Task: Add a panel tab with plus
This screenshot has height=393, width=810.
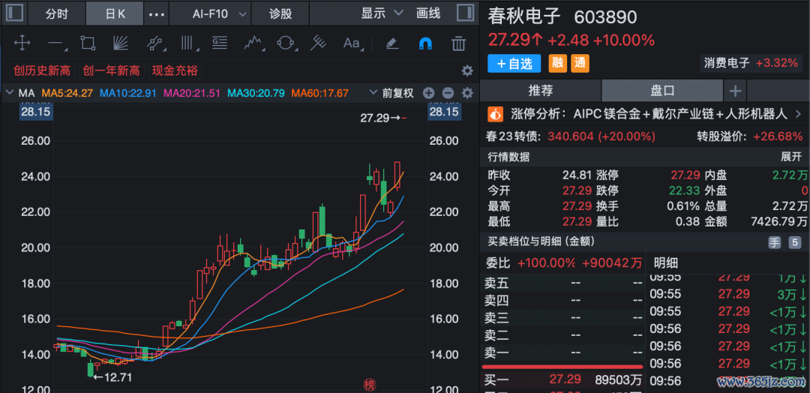Action: click(735, 91)
